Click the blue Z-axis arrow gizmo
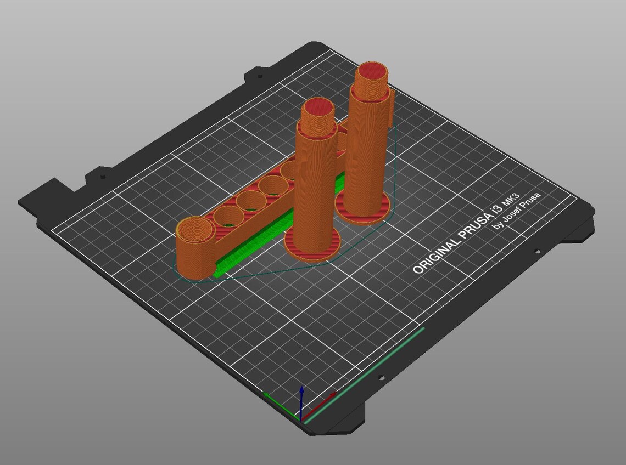Viewport: 626px width, 465px height. pos(302,400)
